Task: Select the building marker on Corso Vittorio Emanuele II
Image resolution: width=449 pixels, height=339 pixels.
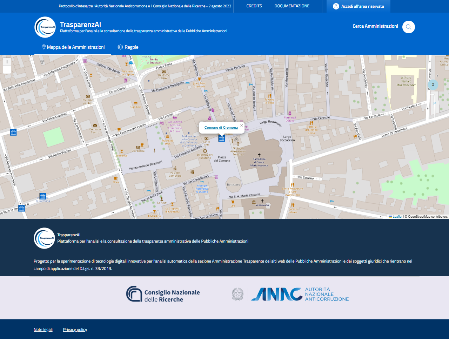Action: coord(21,208)
